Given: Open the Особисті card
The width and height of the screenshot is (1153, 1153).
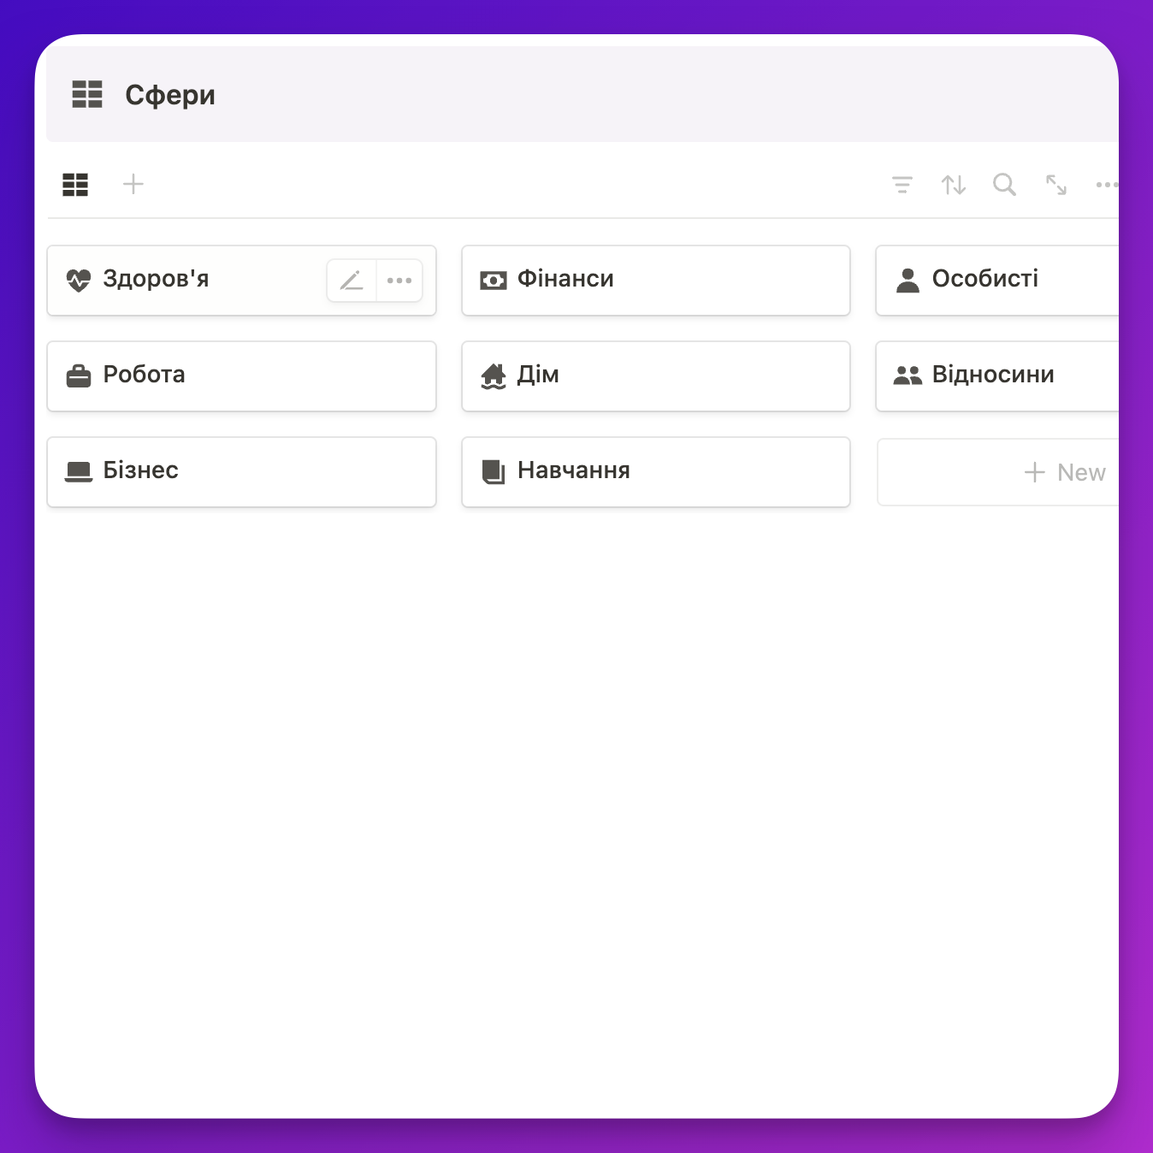Looking at the screenshot, I should point(997,281).
